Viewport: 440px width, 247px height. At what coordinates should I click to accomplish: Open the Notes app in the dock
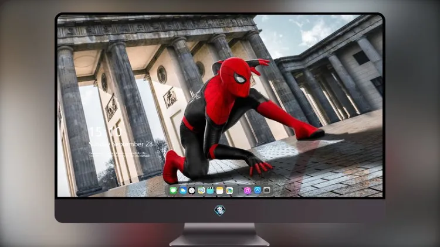220,191
